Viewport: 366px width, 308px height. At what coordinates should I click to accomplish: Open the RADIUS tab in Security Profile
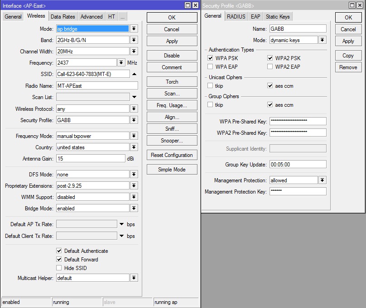(236, 16)
